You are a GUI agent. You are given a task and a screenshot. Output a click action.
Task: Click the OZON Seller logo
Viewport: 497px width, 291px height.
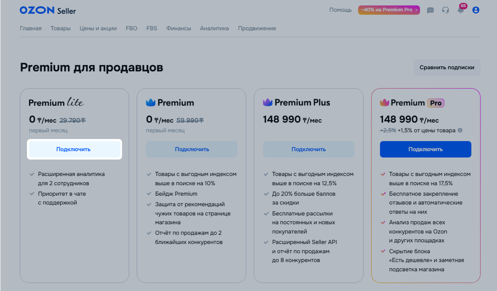point(48,10)
